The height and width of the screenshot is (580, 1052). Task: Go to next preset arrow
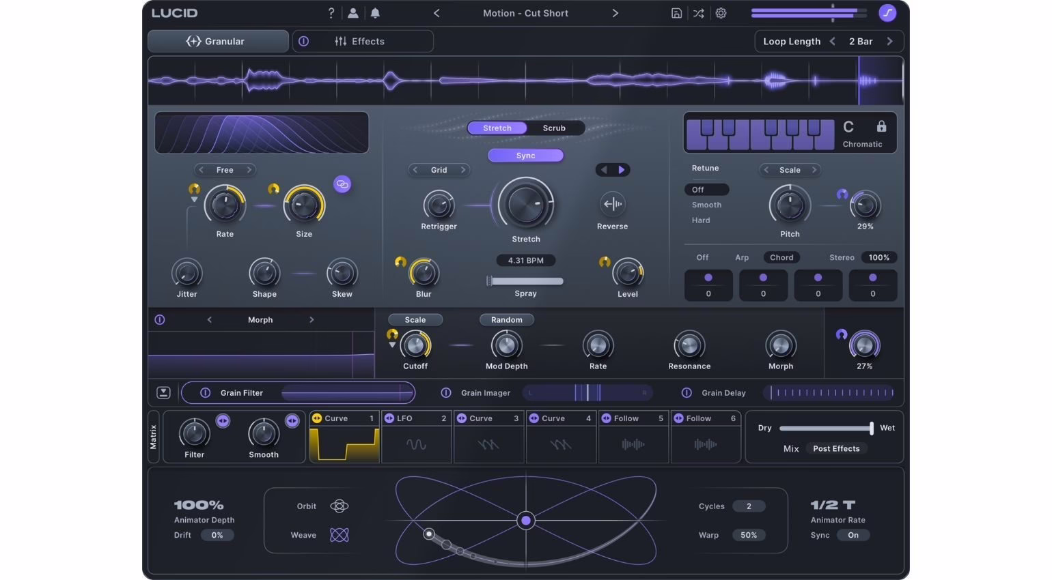(615, 13)
